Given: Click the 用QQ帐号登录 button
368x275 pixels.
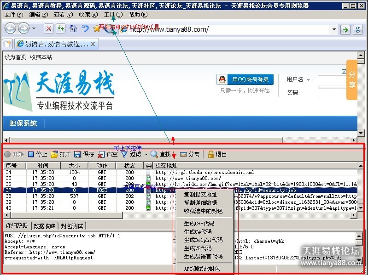Looking at the screenshot, I should (245, 79).
